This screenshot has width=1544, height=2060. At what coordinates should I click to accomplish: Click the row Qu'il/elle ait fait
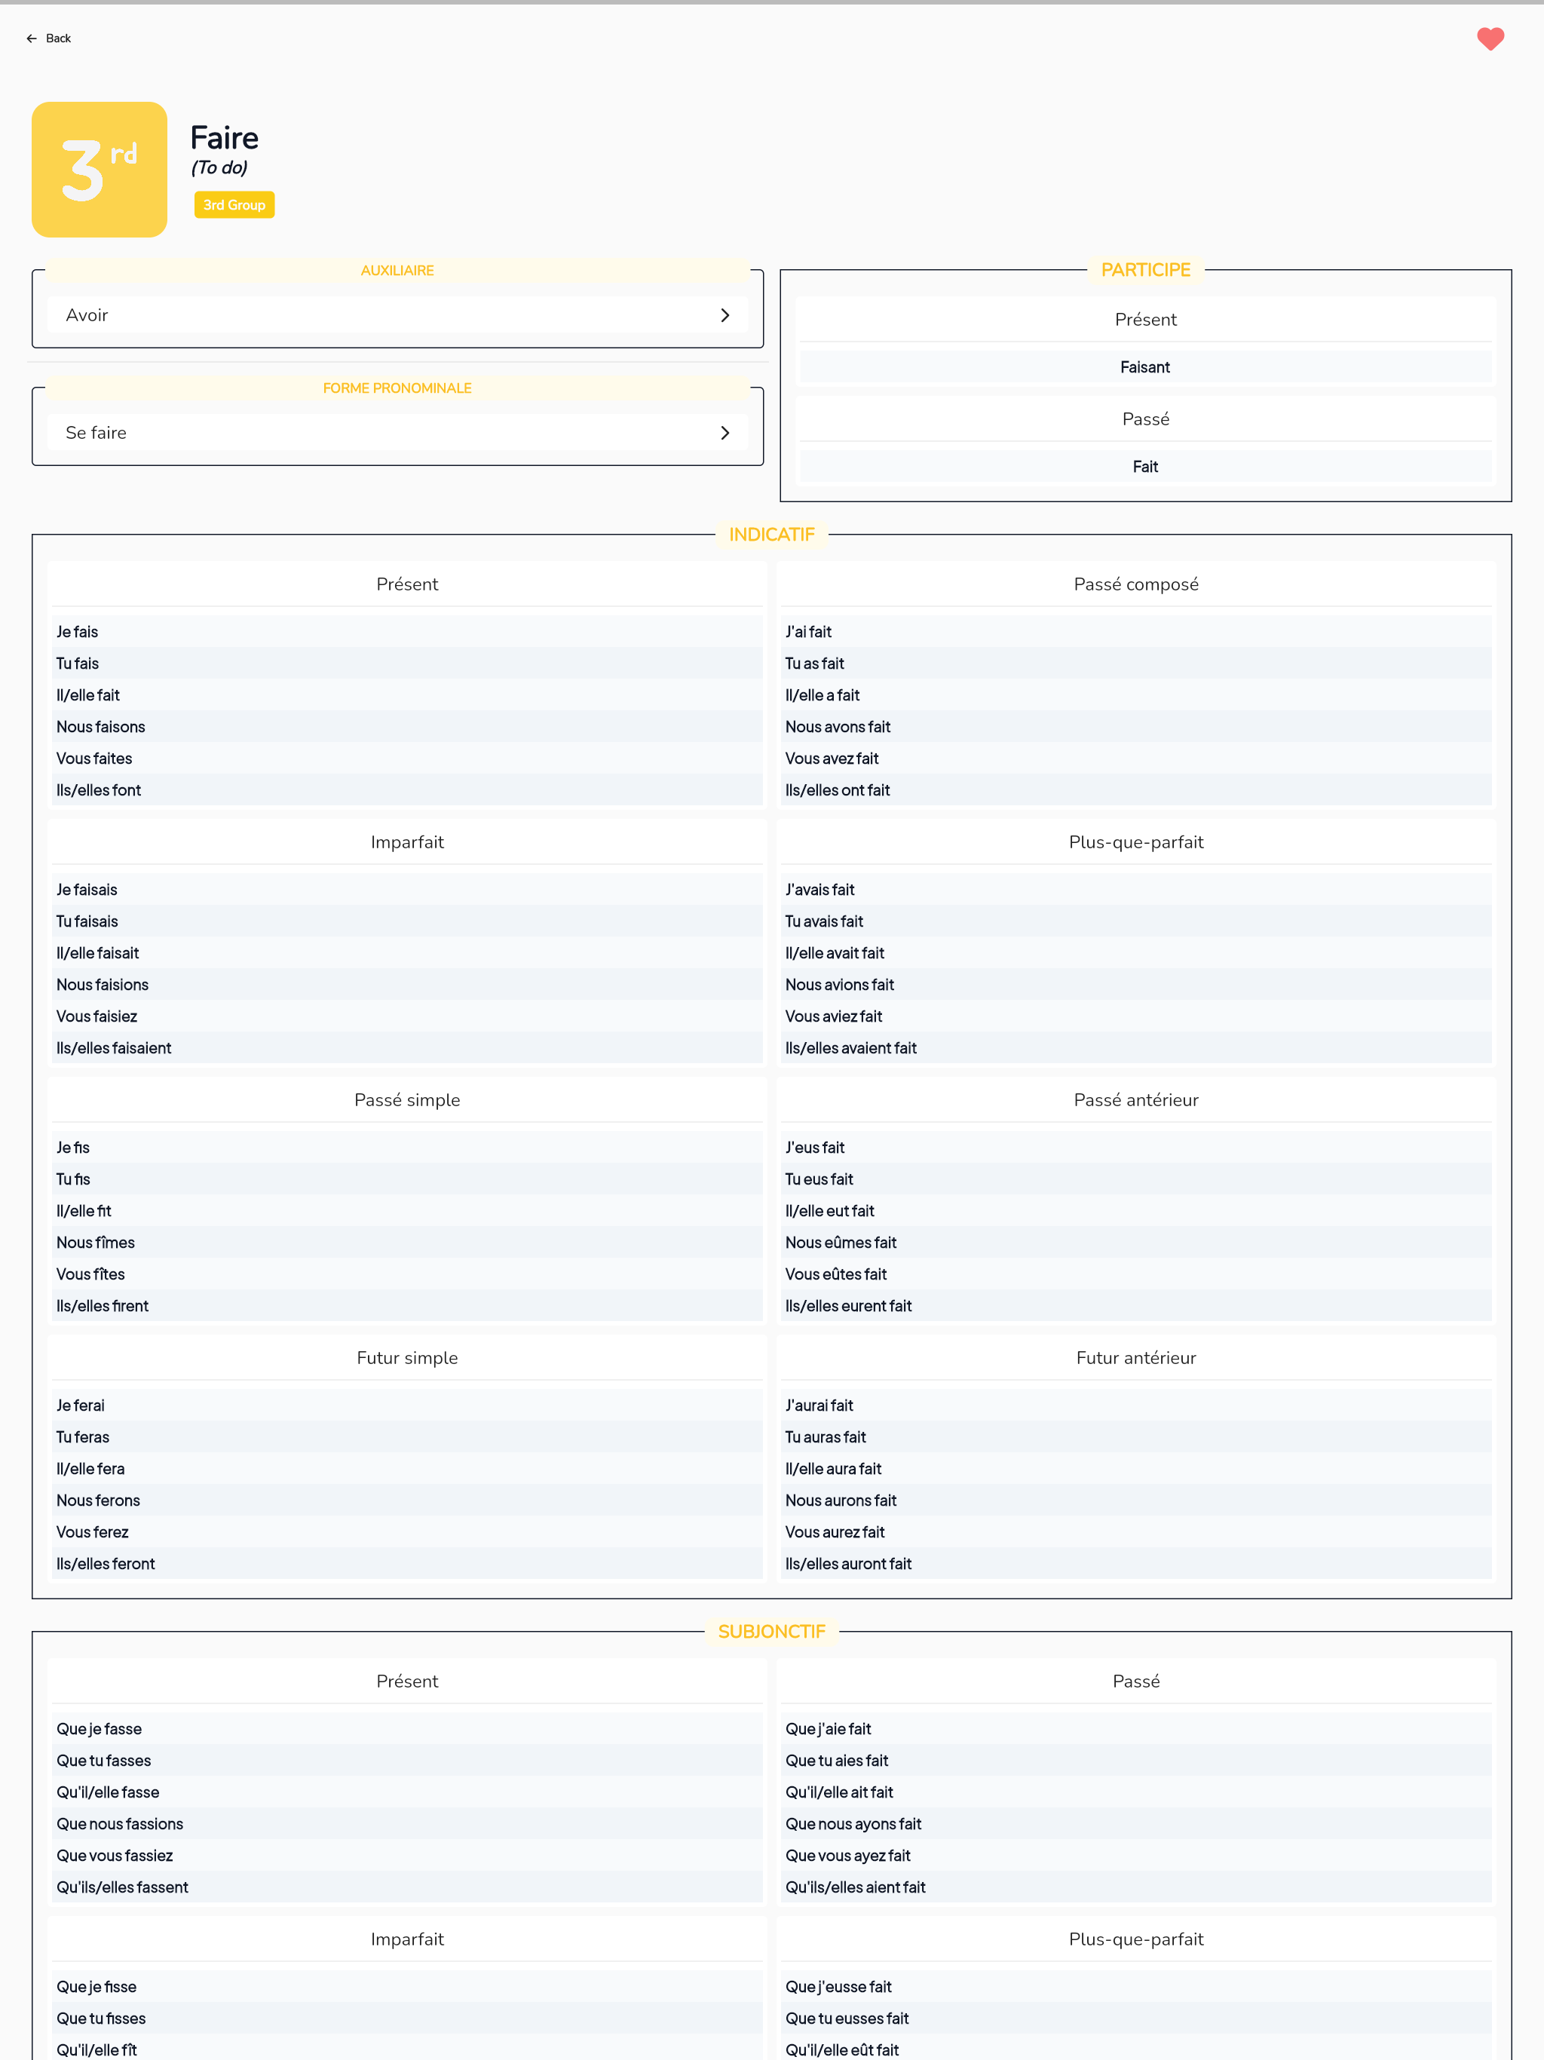tap(1136, 1792)
